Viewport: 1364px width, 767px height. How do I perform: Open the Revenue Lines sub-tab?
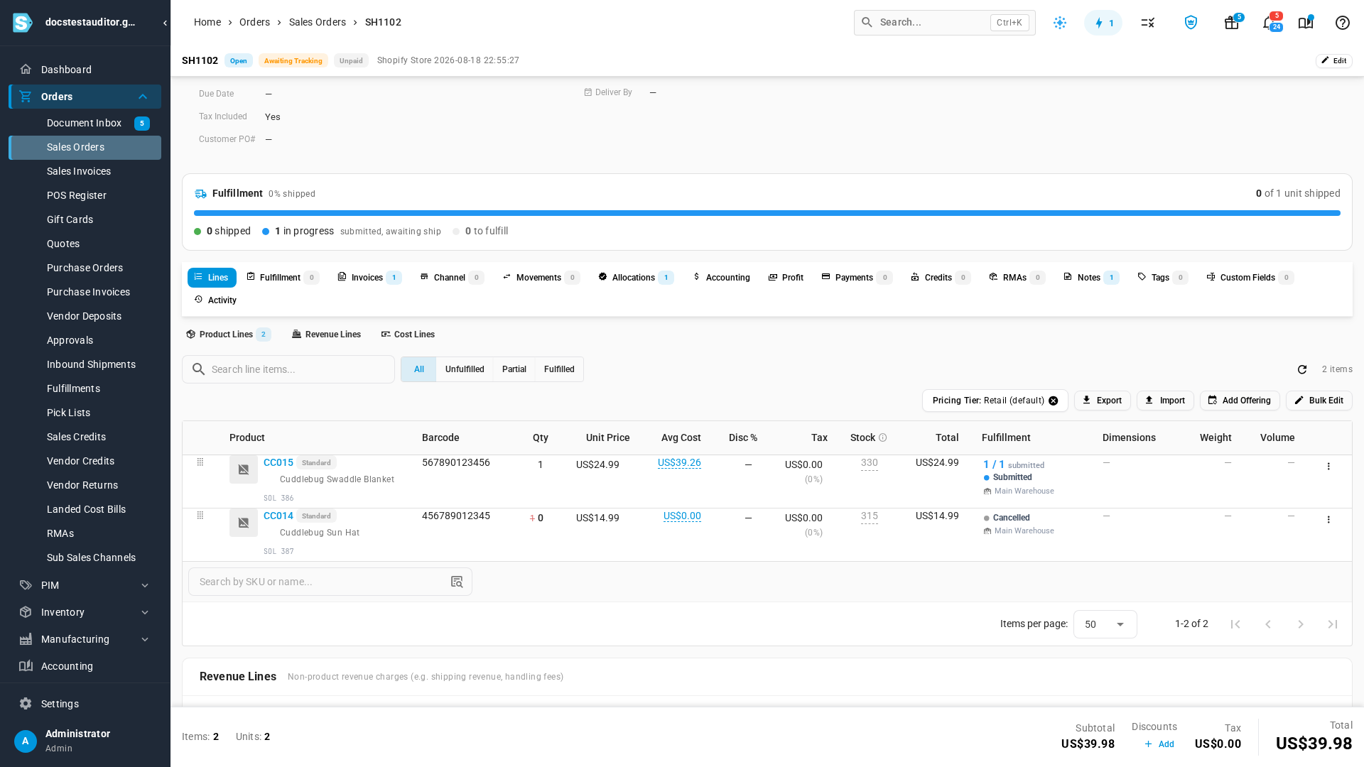coord(326,334)
